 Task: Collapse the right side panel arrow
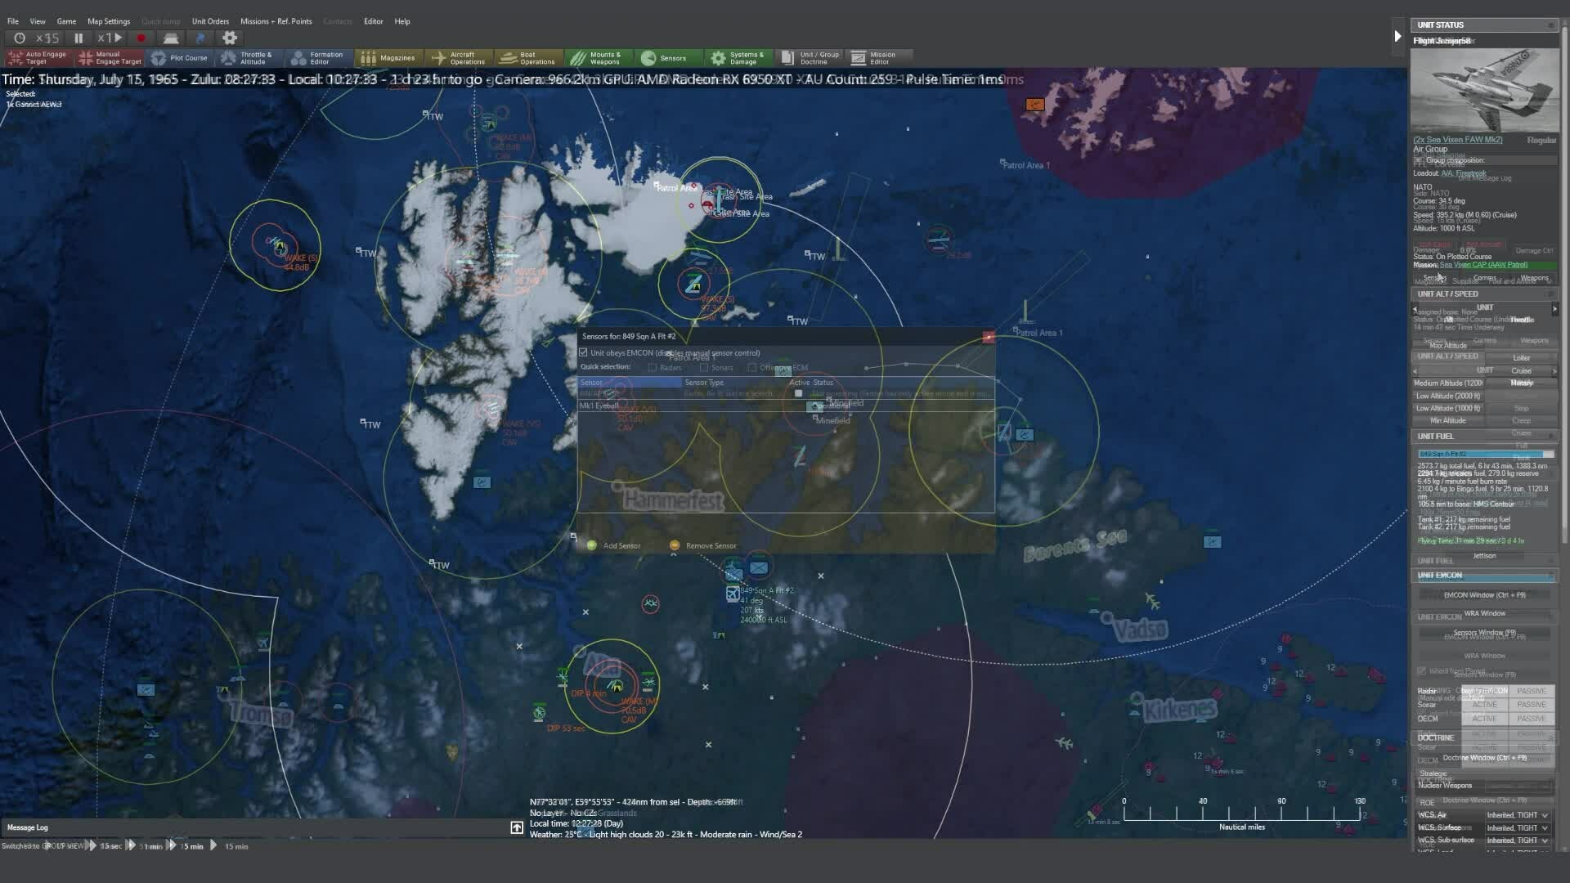coord(1397,35)
